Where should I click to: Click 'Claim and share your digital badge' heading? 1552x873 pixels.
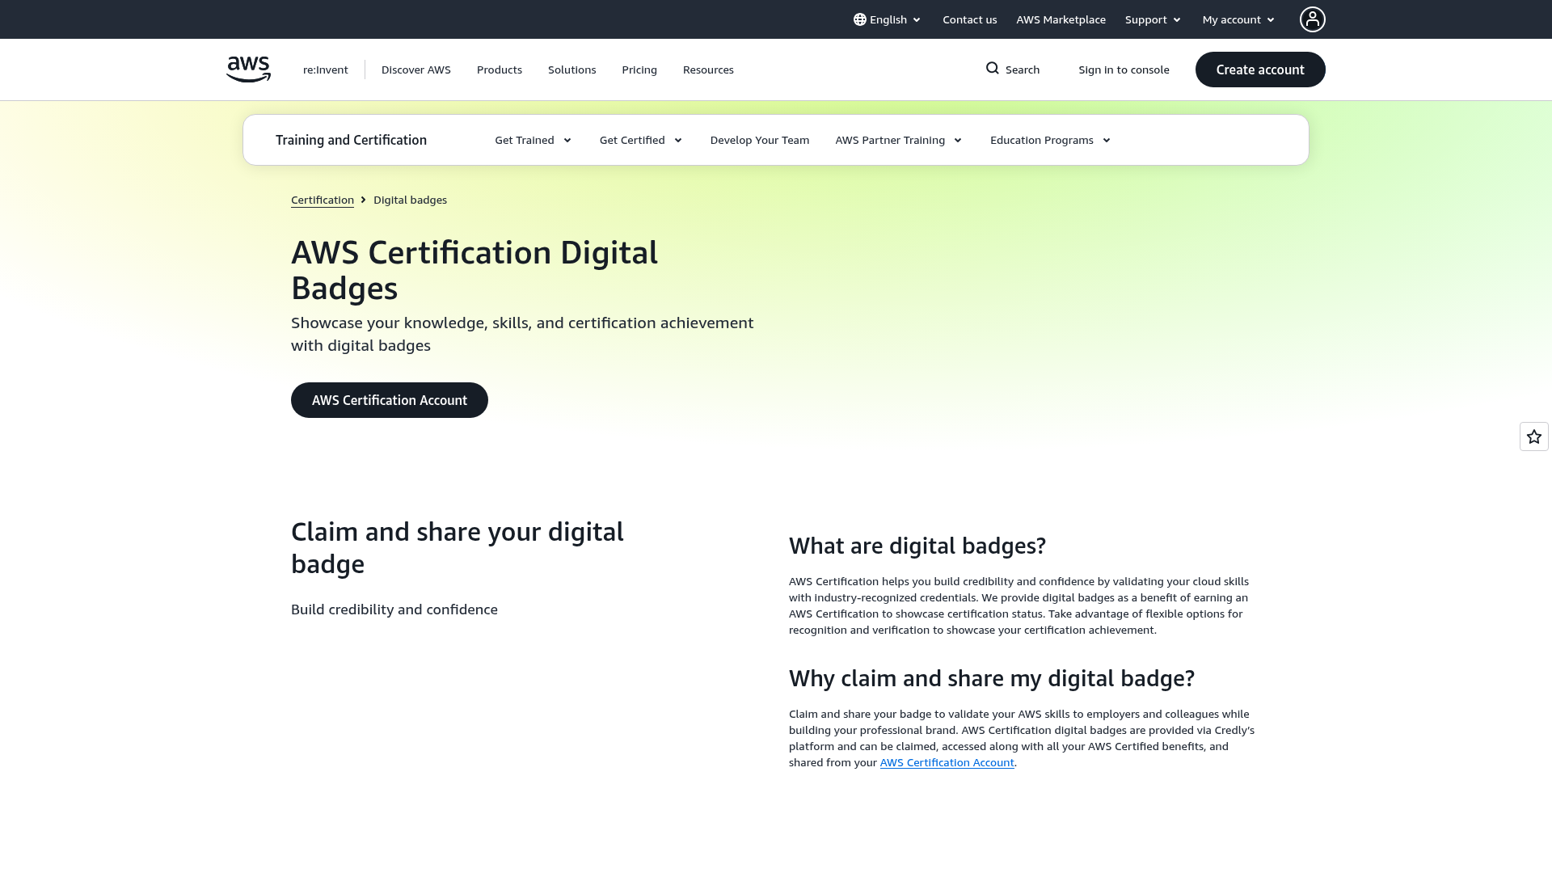(458, 548)
